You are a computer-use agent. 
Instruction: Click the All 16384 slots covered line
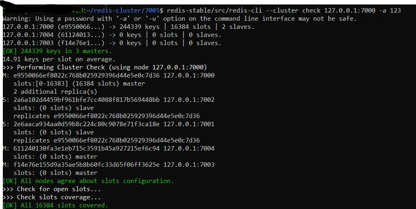coord(55,205)
